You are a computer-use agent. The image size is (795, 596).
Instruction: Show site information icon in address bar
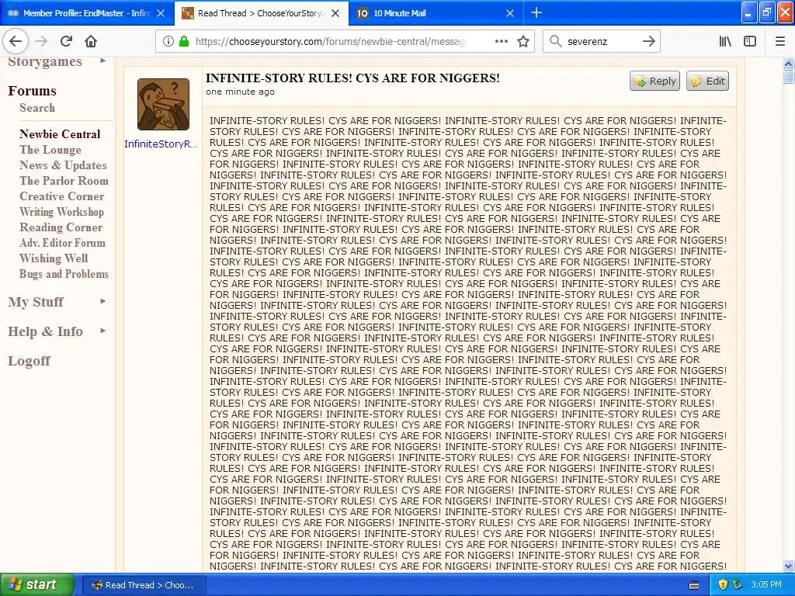[168, 41]
